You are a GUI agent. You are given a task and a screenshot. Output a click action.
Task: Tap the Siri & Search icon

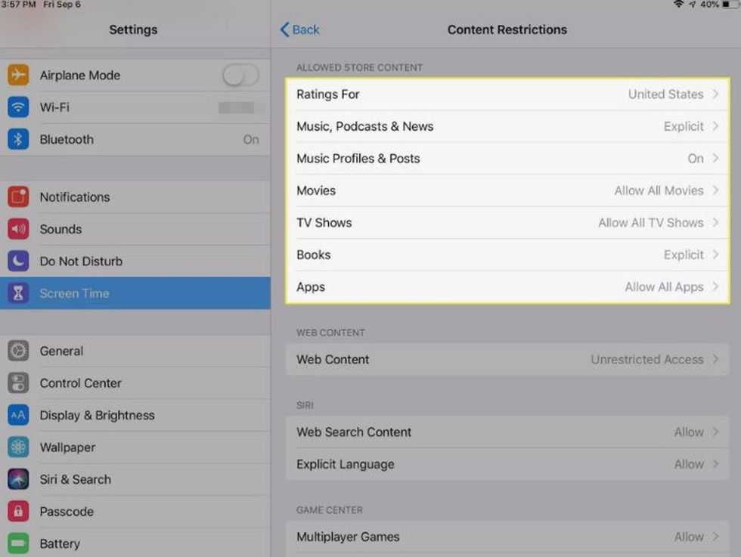click(18, 480)
